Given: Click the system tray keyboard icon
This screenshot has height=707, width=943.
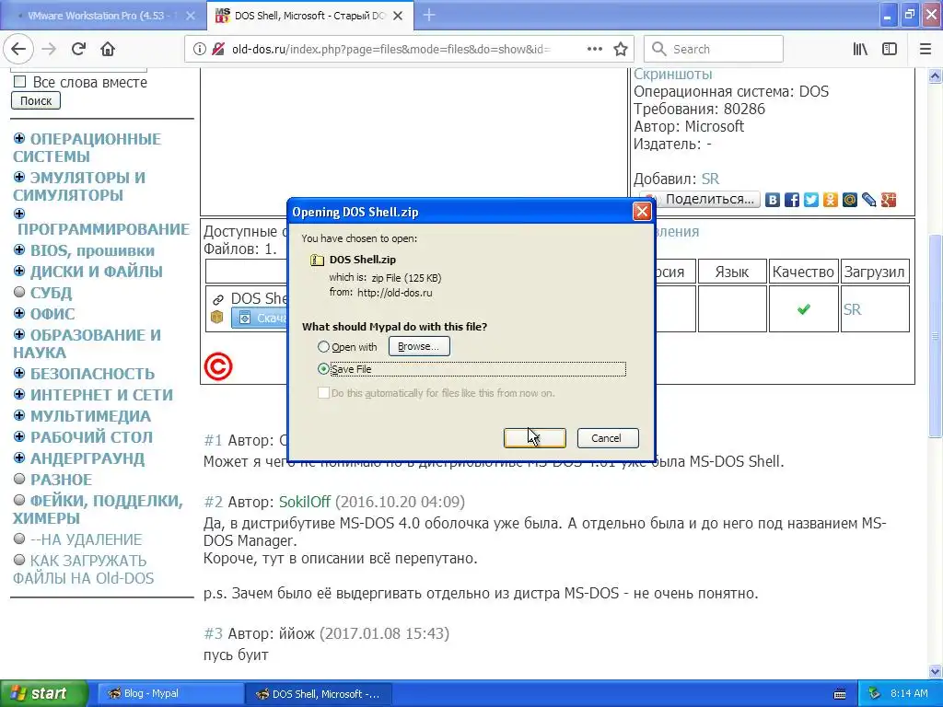Looking at the screenshot, I should point(840,694).
